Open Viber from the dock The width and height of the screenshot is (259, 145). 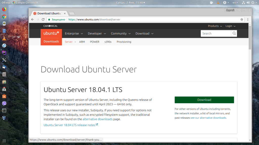(x=4, y=103)
